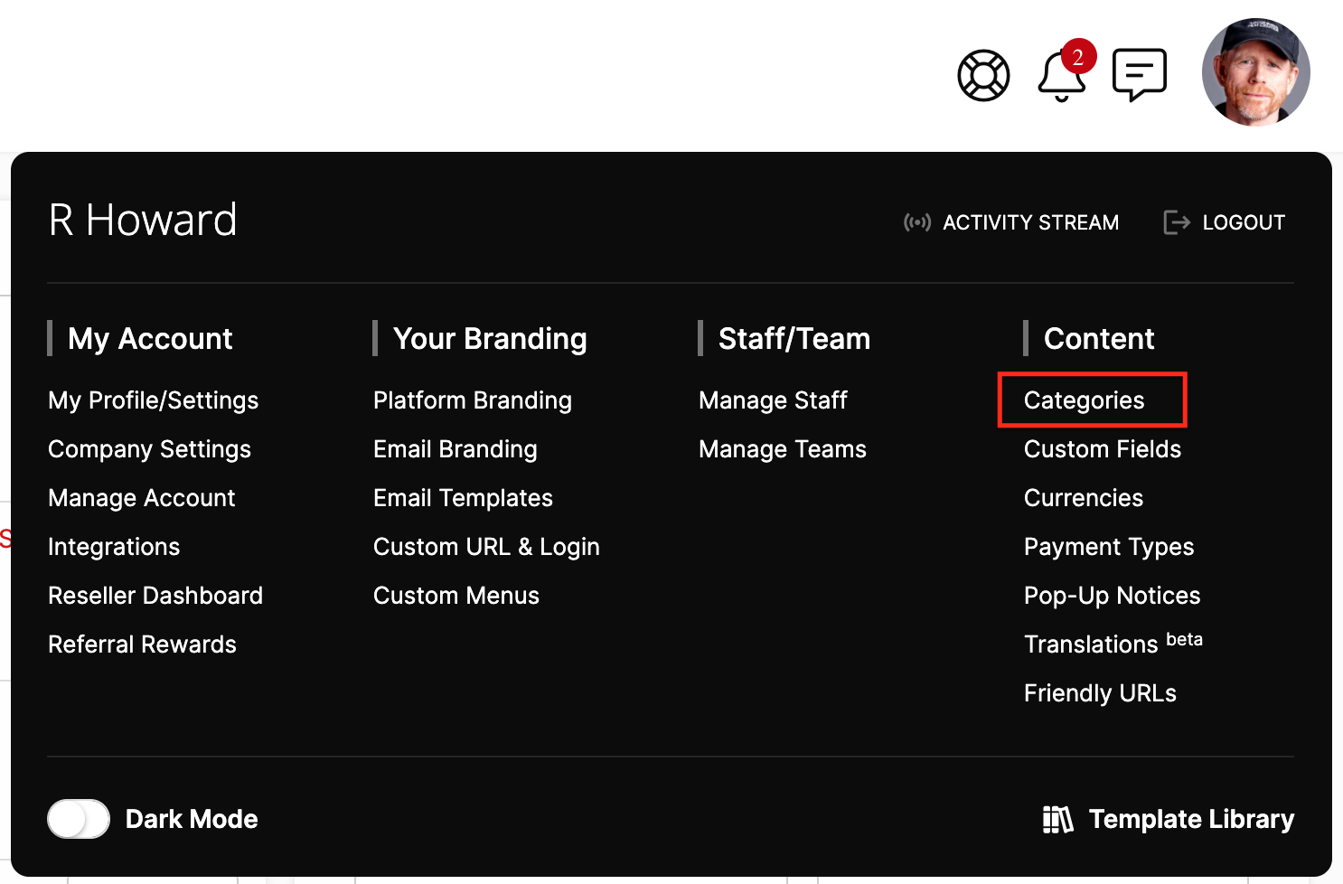The height and width of the screenshot is (884, 1343).
Task: Open Custom Fields
Action: tap(1103, 449)
